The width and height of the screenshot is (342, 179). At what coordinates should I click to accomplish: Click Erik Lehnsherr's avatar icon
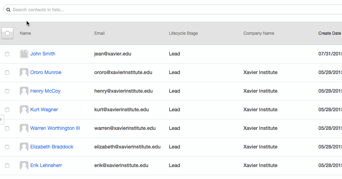tap(24, 165)
